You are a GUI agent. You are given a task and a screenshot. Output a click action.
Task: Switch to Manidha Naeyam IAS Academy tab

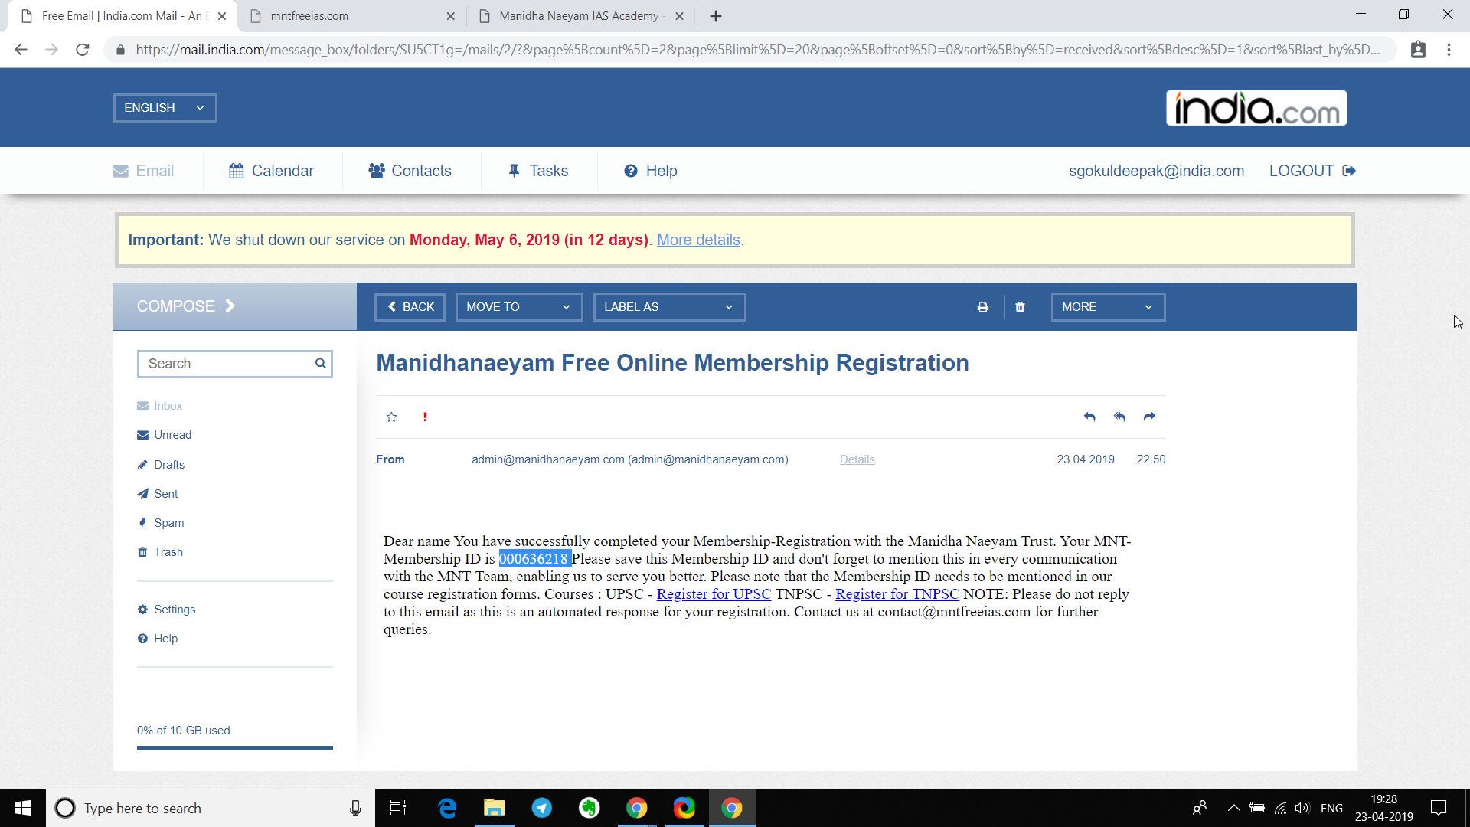(x=580, y=16)
